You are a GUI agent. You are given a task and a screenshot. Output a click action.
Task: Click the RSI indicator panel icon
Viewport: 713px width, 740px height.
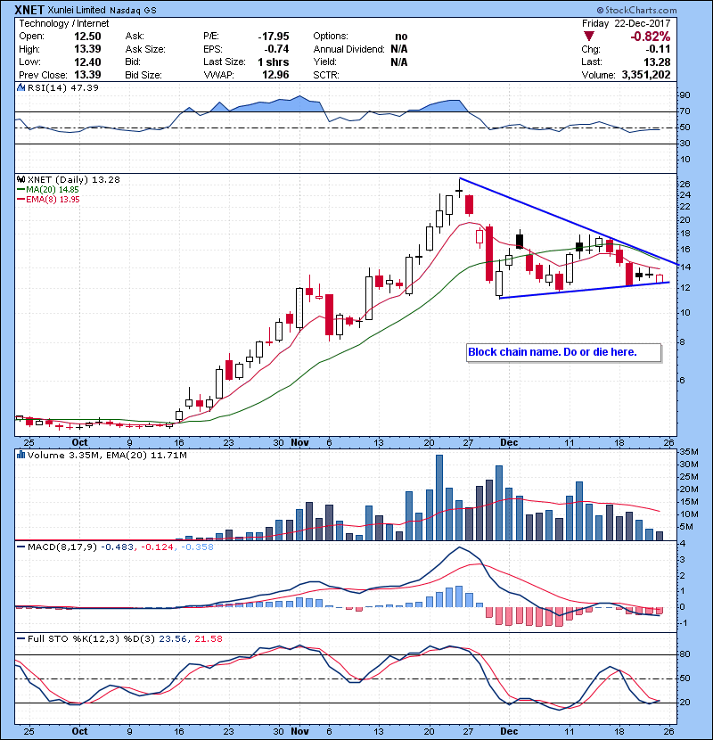coord(20,87)
